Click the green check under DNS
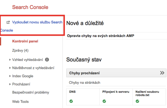Viewport: 167px width, 108px height. 71,101
